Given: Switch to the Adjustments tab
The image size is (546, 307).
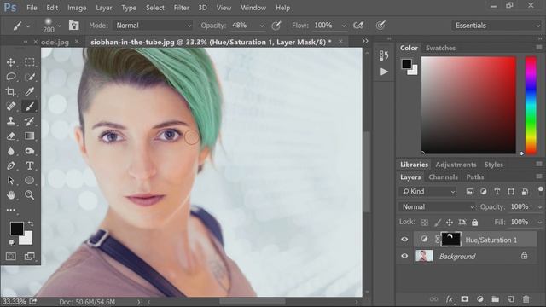Looking at the screenshot, I should (x=456, y=165).
